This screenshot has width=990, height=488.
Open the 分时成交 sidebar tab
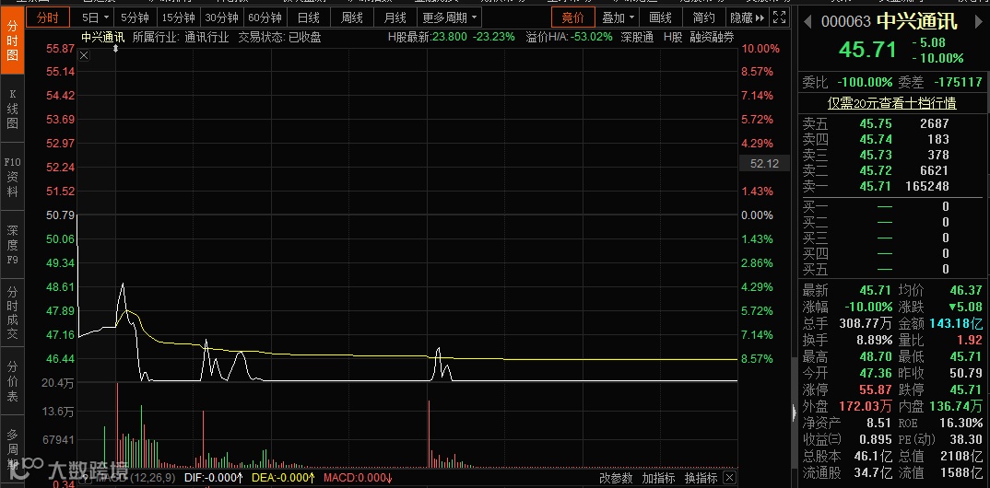[12, 313]
